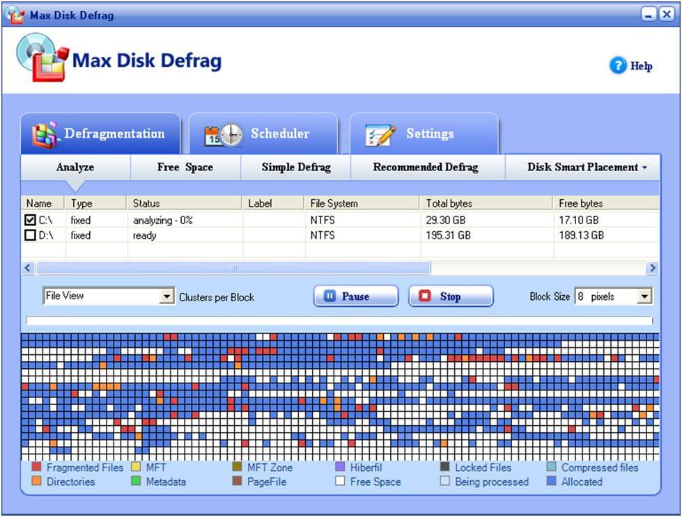Click the drive list scroll left arrow
682x517 pixels.
[29, 268]
